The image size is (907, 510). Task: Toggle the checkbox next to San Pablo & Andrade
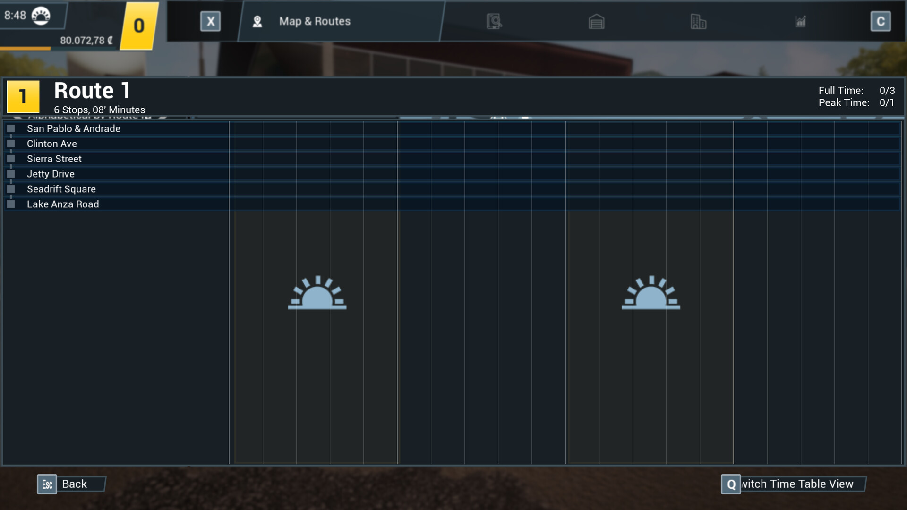point(10,128)
